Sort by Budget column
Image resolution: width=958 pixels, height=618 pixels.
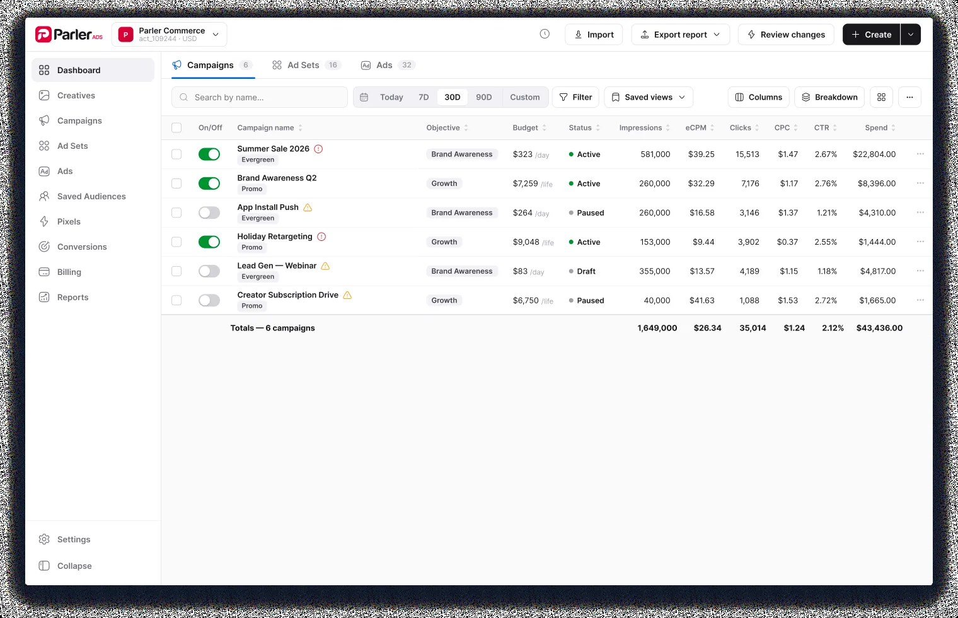pos(529,127)
